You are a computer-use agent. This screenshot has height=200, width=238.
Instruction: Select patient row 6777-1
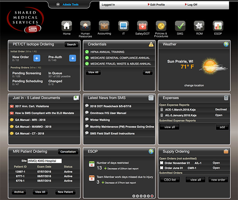point(44,176)
